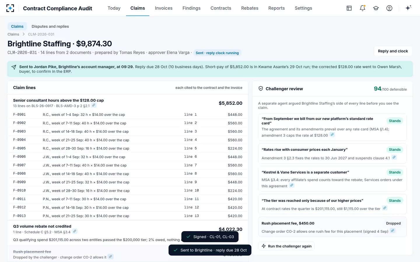Open citation link beside MSA §3.4 rebate
Screen dimensions: 420x262
pyautogui.click(x=75, y=231)
